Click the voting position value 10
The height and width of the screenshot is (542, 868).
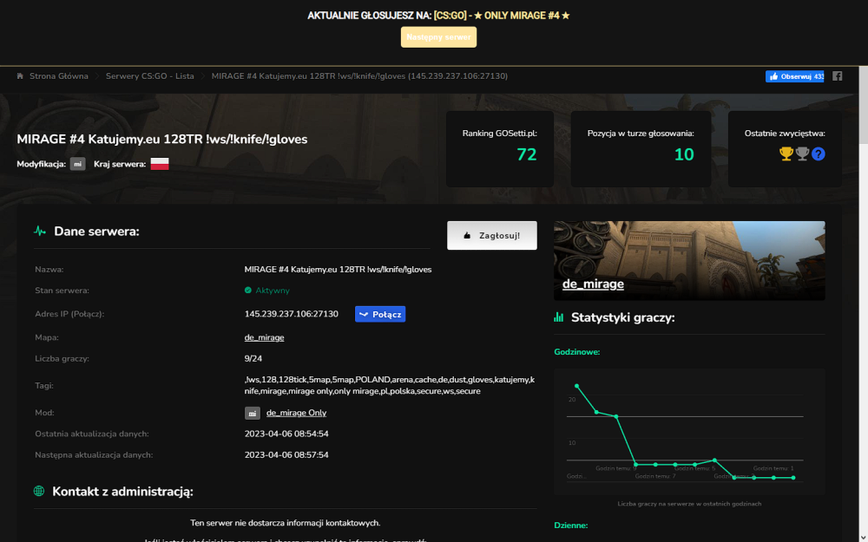[x=684, y=154]
